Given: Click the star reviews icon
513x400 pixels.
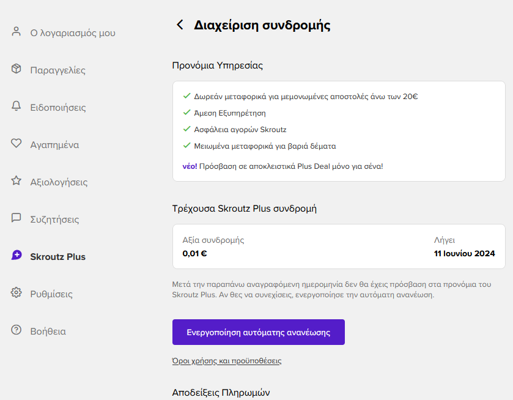Looking at the screenshot, I should 16,180.
